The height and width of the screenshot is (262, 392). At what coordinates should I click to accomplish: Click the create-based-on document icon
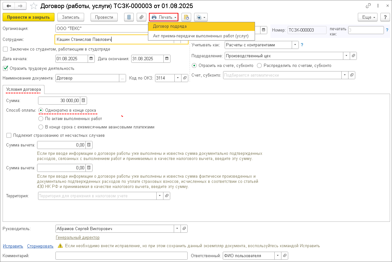(x=186, y=17)
